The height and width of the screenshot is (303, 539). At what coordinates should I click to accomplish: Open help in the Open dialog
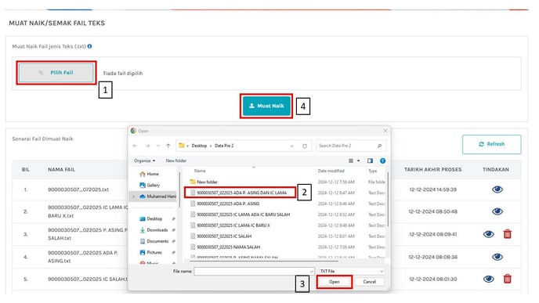point(382,161)
